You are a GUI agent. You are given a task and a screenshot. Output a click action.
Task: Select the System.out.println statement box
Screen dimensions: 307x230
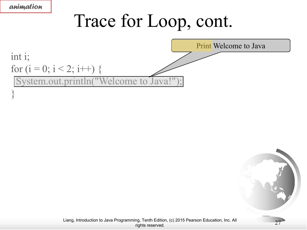click(x=98, y=82)
